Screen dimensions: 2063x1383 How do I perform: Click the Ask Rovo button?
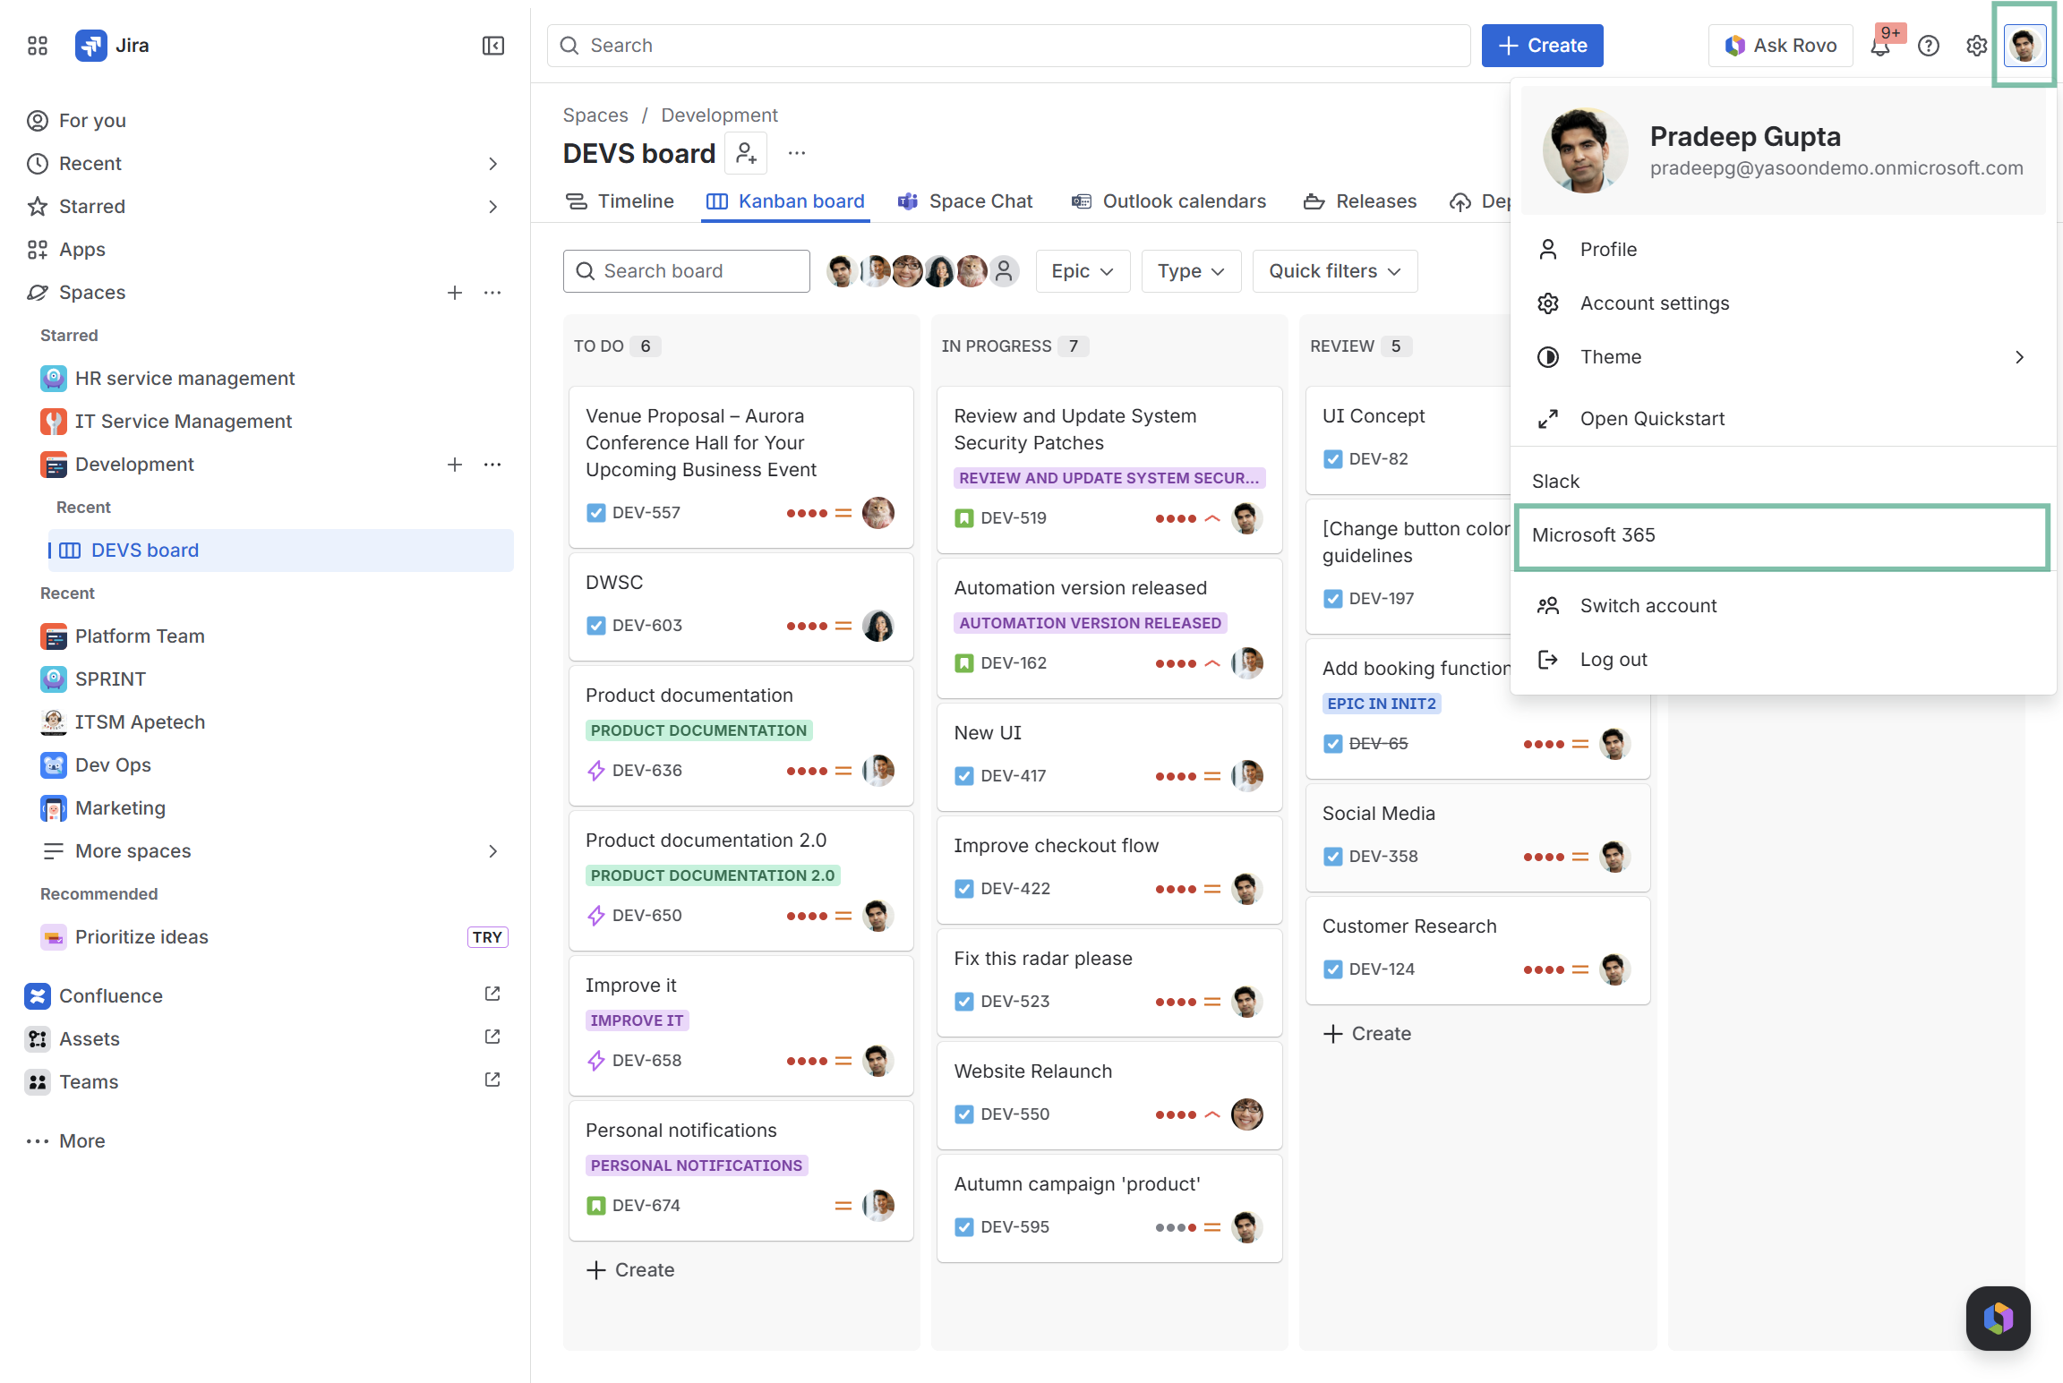click(x=1780, y=46)
